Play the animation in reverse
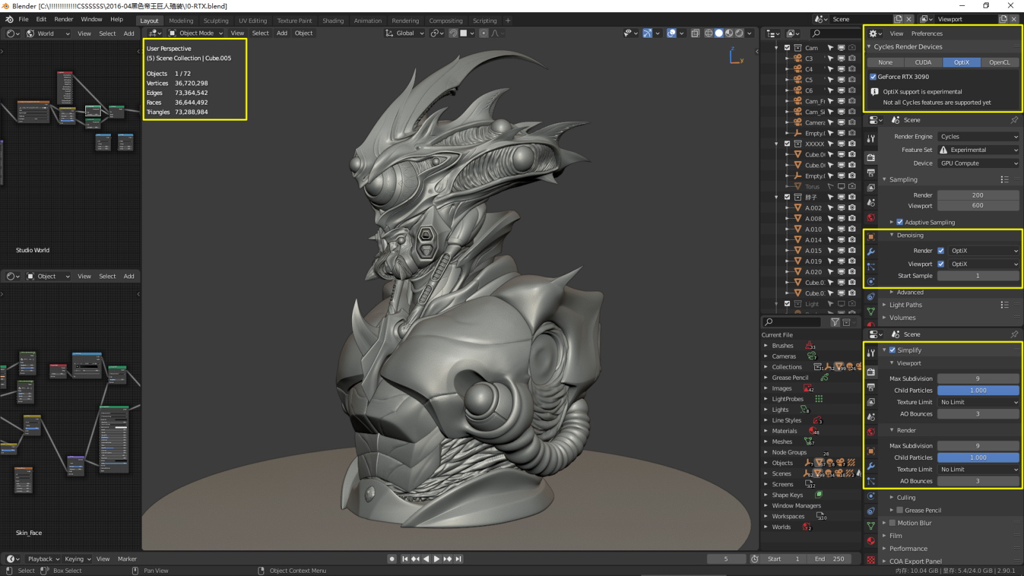This screenshot has width=1024, height=576. coord(426,559)
